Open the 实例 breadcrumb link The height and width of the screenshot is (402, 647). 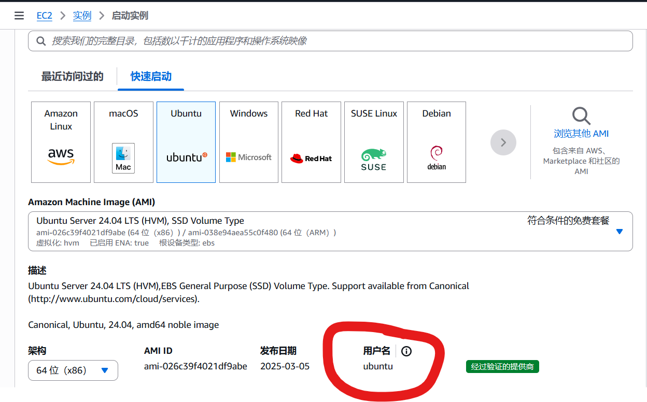(82, 16)
